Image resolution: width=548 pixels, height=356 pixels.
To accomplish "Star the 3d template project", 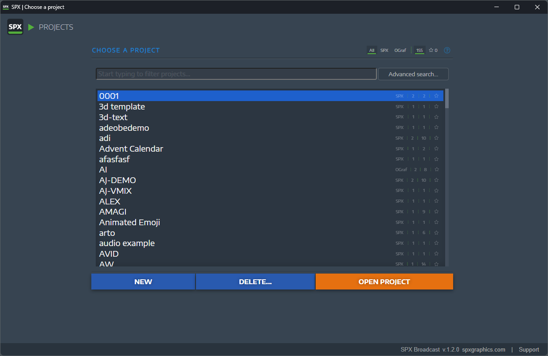I will tap(436, 106).
